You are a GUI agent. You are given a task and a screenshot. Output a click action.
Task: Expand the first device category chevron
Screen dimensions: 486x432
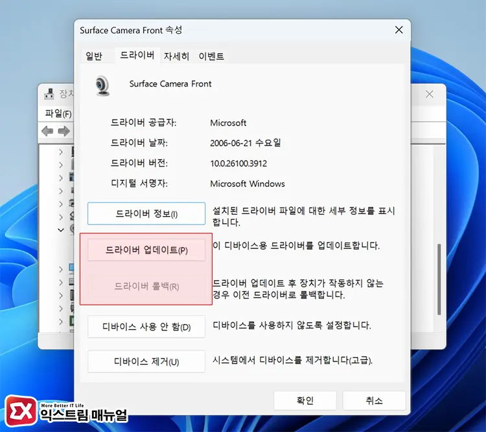(61, 151)
